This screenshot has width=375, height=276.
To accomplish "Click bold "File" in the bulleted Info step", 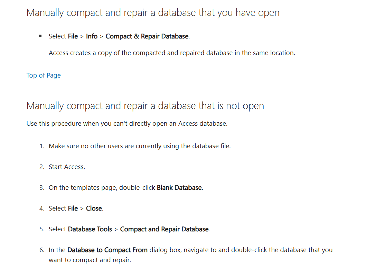I will click(x=73, y=36).
